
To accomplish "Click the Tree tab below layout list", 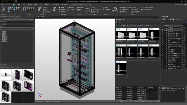I will pos(2,65).
